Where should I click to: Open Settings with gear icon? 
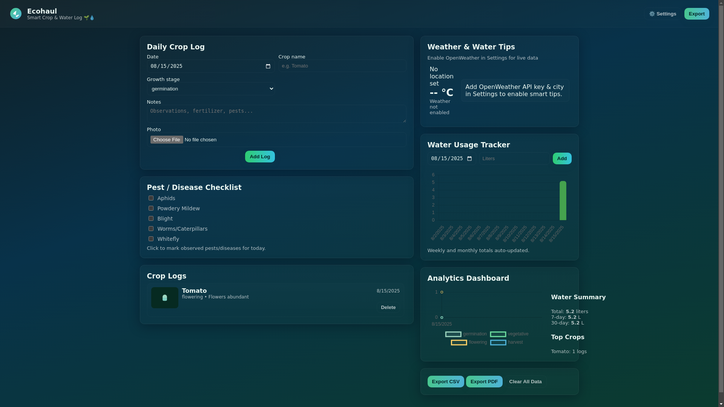(663, 14)
